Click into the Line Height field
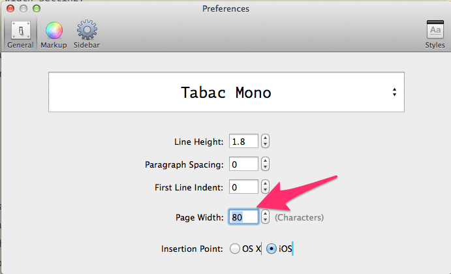The width and height of the screenshot is (451, 274). 243,141
